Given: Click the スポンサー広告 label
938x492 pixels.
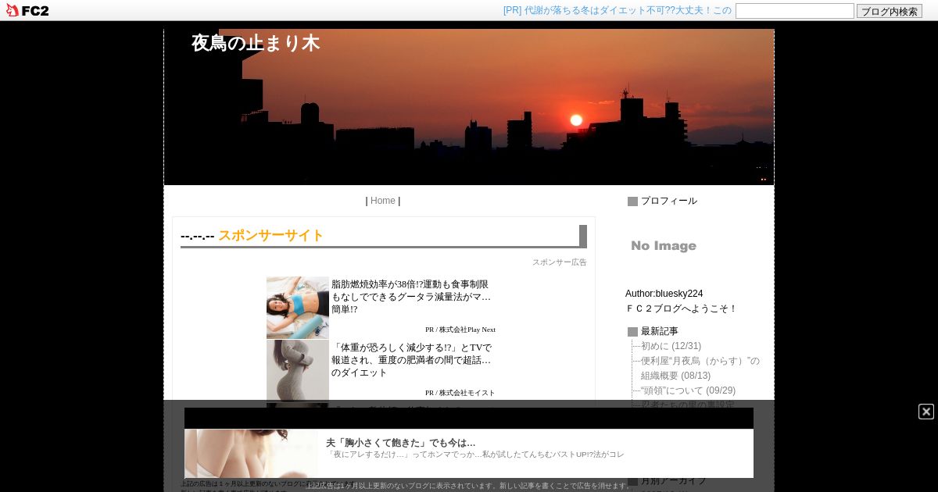Looking at the screenshot, I should (x=560, y=262).
